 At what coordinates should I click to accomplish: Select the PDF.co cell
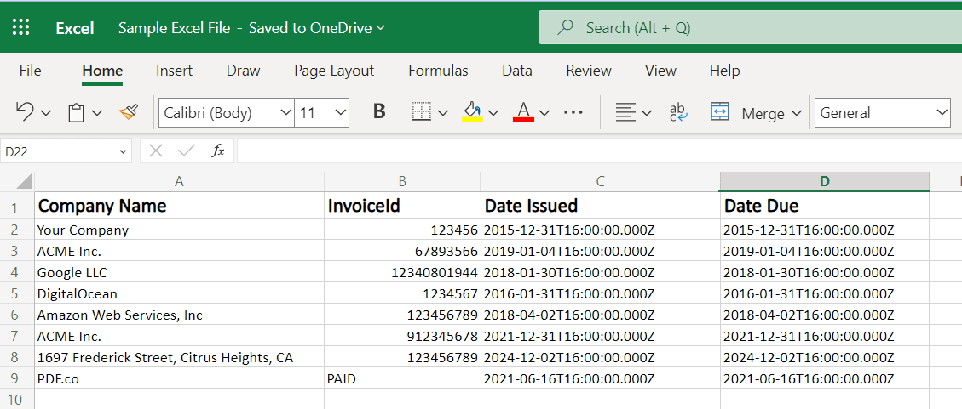[x=179, y=379]
